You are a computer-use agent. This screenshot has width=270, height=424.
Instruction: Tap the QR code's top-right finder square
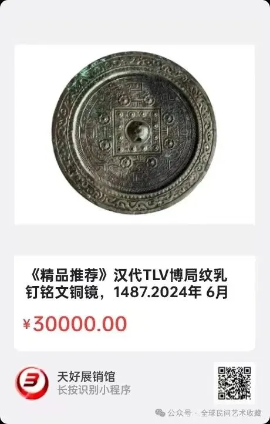pyautogui.click(x=247, y=371)
